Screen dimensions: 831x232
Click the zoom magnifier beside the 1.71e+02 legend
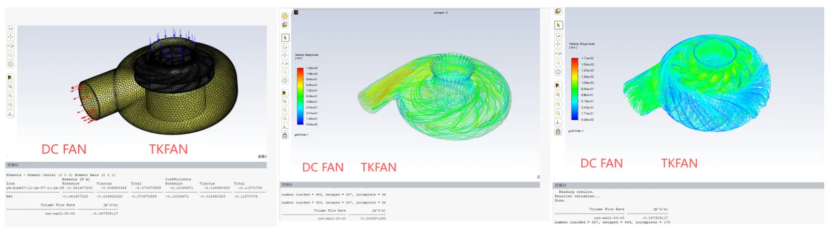[558, 63]
